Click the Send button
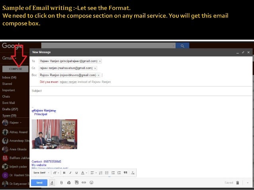The height and width of the screenshot is (190, 254). [x=39, y=182]
